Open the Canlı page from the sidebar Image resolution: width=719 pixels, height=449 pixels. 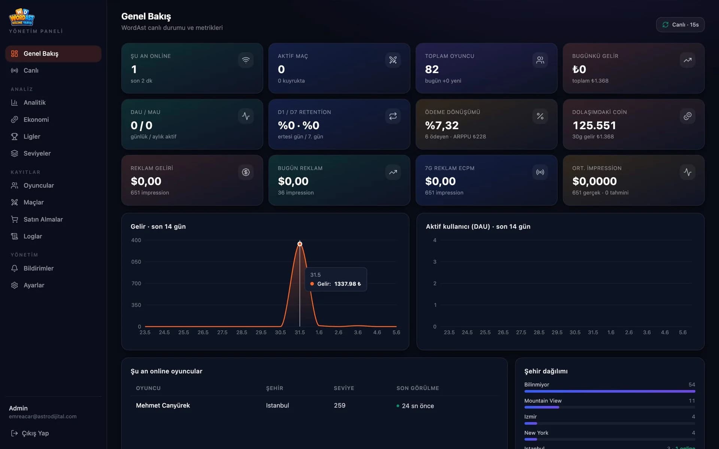click(53, 70)
